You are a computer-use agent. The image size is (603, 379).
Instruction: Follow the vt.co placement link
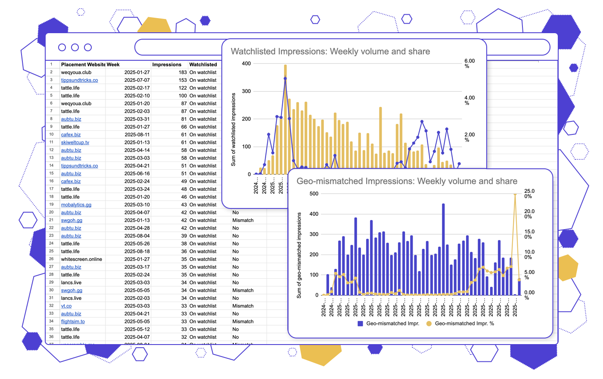pyautogui.click(x=66, y=306)
